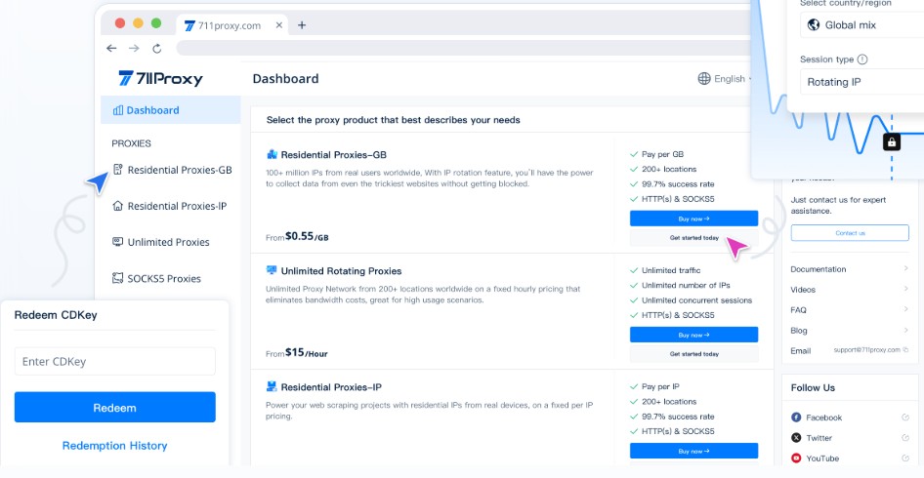
Task: Select the 711proxy.com browser tab
Action: 232,25
